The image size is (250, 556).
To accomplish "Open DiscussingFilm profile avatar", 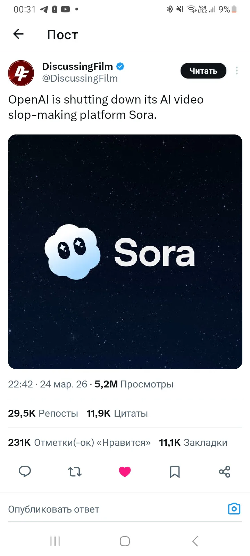I will (x=21, y=73).
